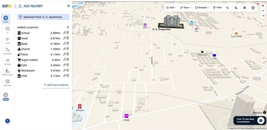
Task: Delete the Bank location entry
Action: pyautogui.click(x=68, y=43)
